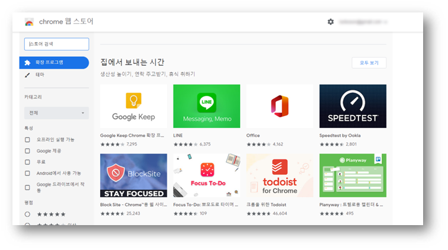The width and height of the screenshot is (448, 250).
Task: Open the LINE Messaging, Memo thumbnail
Action: coord(207,106)
